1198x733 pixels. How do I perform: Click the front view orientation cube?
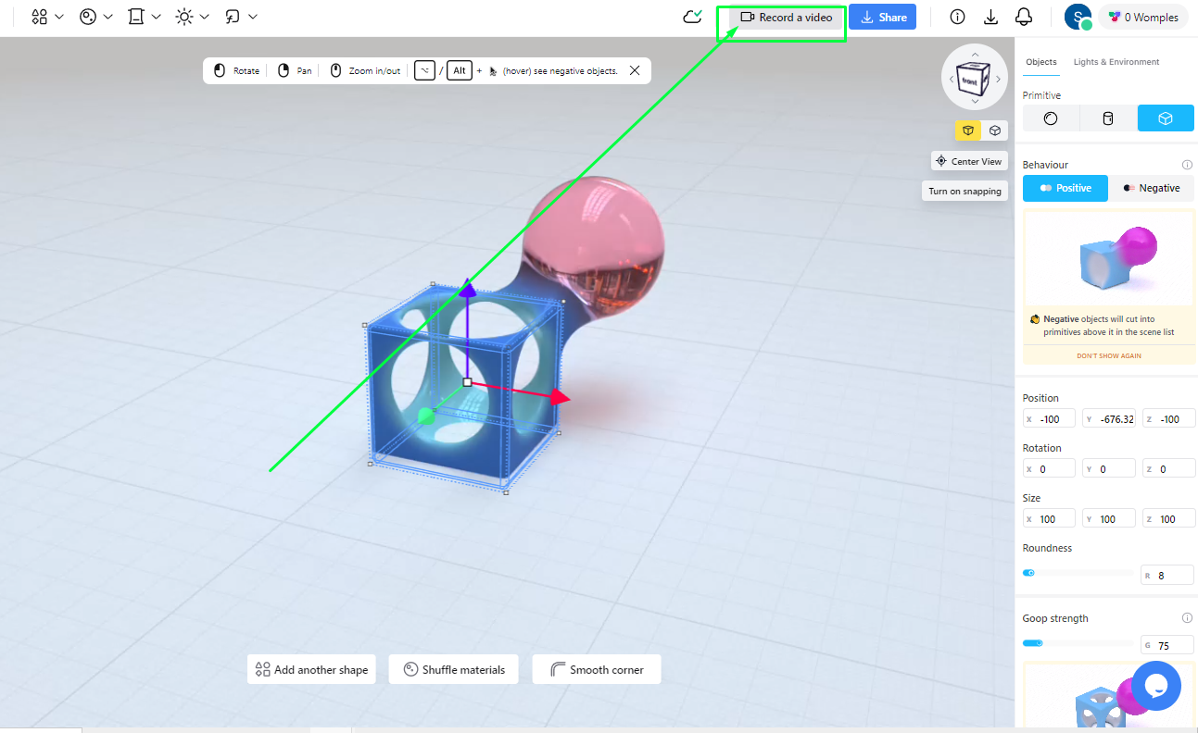click(x=975, y=79)
